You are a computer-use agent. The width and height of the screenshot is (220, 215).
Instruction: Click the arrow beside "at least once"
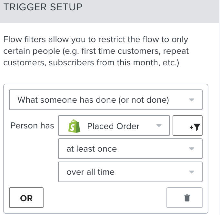coord(191,149)
